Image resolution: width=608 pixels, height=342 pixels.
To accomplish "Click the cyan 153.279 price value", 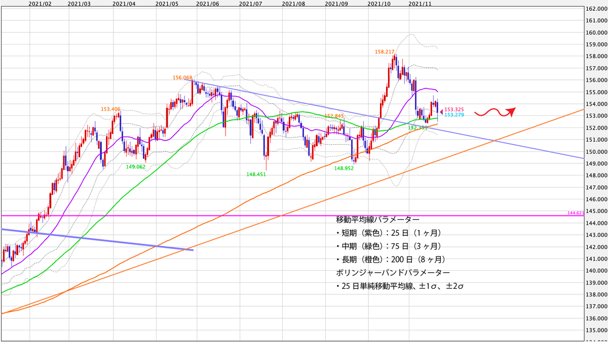I will (x=454, y=115).
